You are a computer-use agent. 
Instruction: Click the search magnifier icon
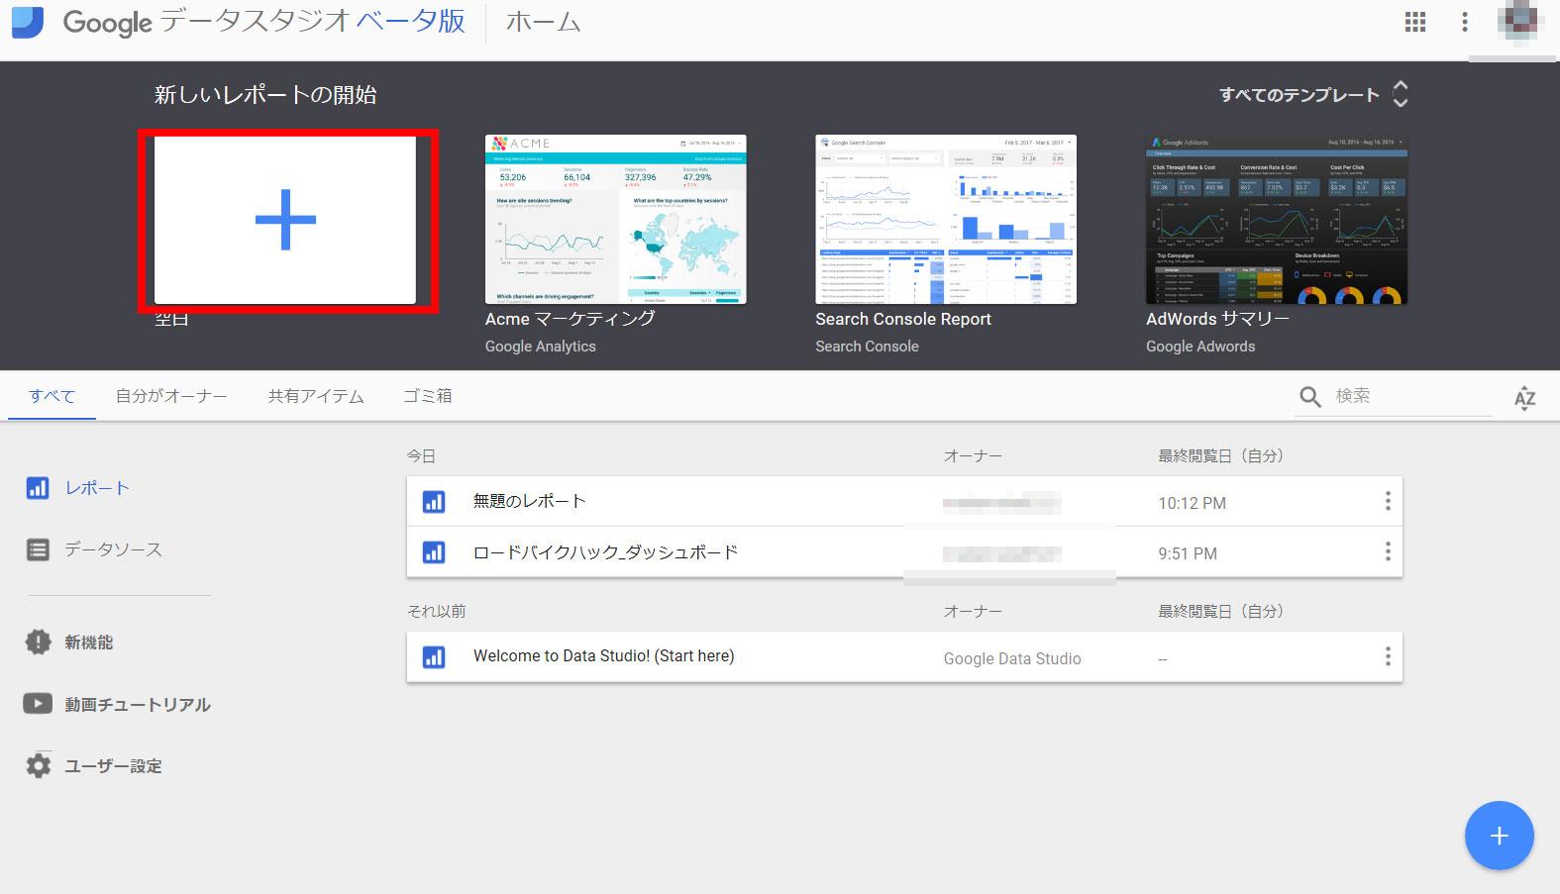(1310, 397)
